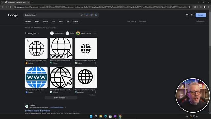
Task: Click the magnifier search button in search box
Action: pos(96,15)
